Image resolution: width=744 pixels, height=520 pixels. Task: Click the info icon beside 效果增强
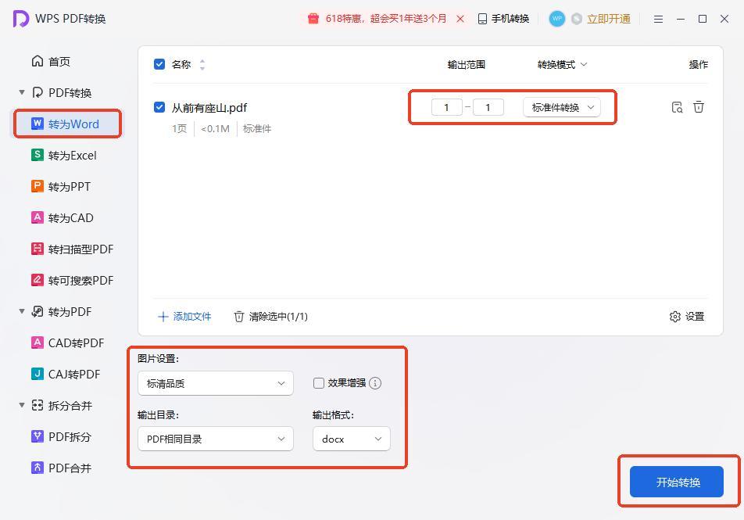375,383
